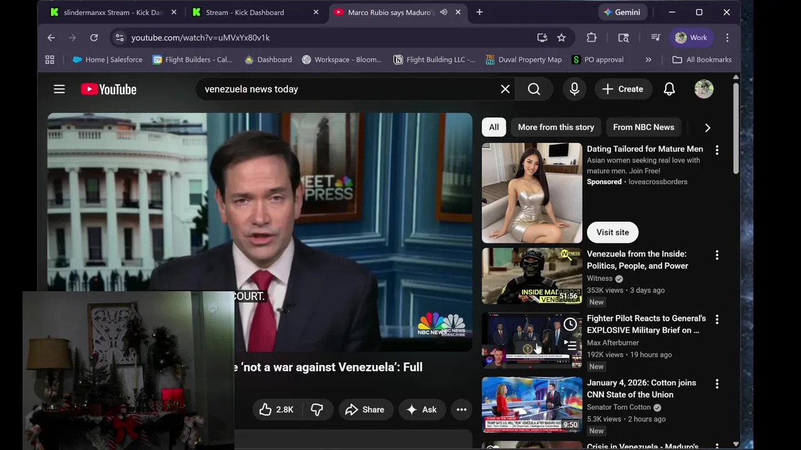Open Venezuela from the Inside thumbnail
Screen dimensions: 801x450
(532, 276)
